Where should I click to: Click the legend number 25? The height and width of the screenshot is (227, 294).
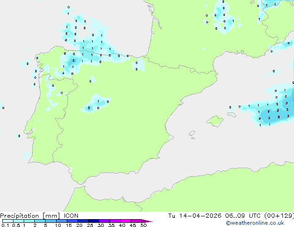click(x=90, y=225)
